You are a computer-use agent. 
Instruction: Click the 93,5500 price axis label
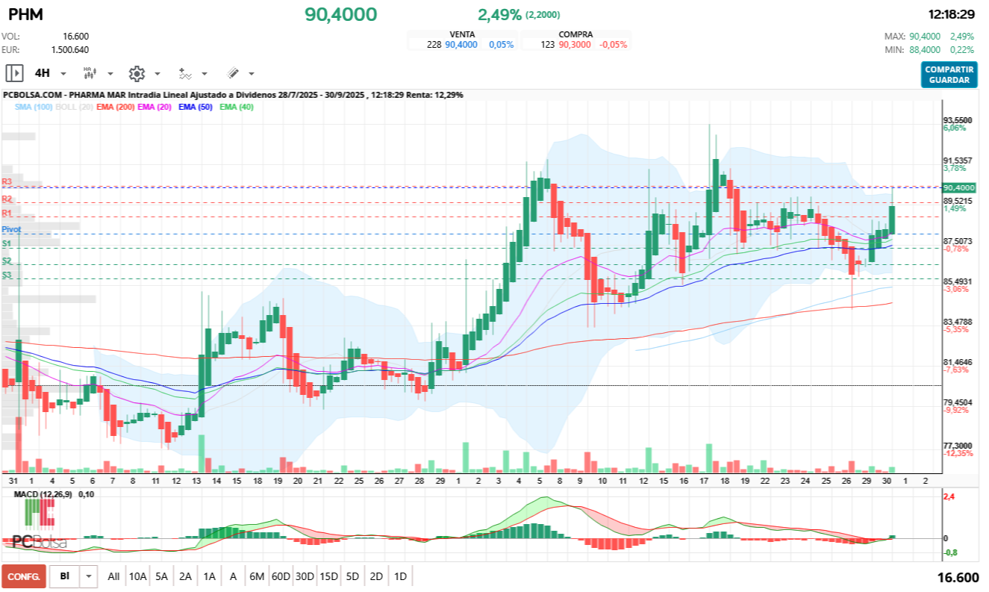pos(957,120)
